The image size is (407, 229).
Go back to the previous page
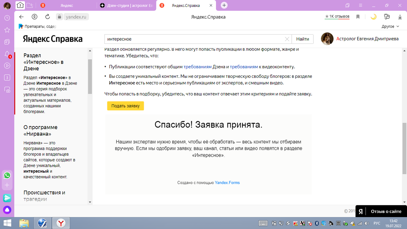click(x=21, y=17)
